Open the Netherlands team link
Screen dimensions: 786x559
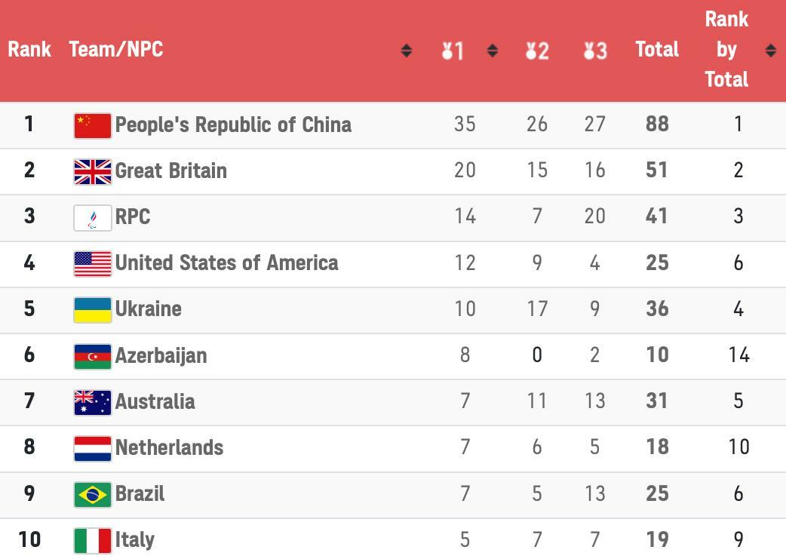169,448
